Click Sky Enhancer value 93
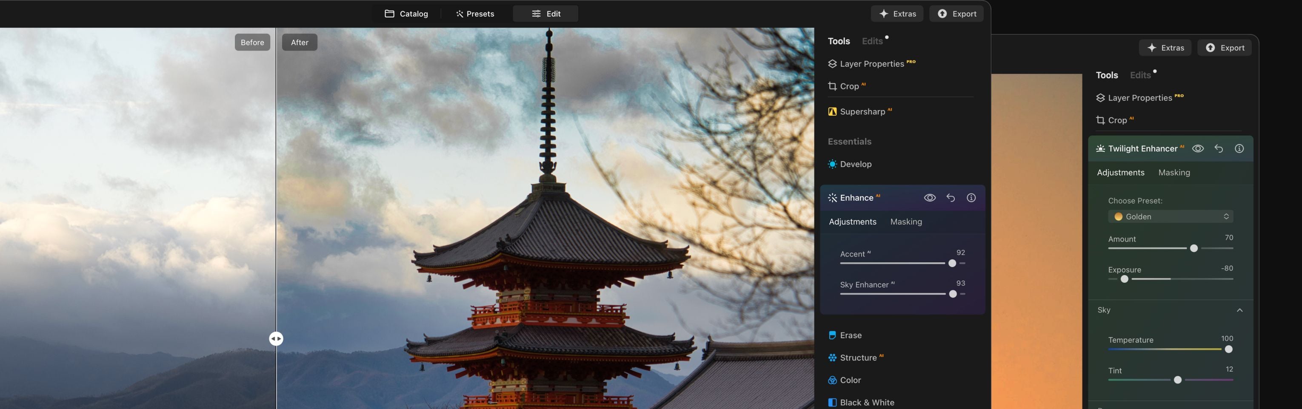Screen dimensions: 1302x409 pos(960,283)
